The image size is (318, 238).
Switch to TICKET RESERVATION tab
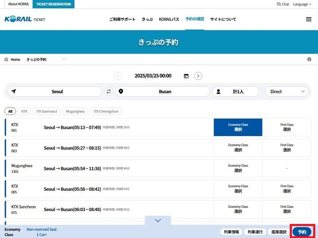(x=53, y=4)
